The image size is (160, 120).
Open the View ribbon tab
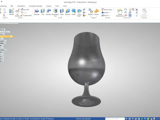tap(65, 6)
